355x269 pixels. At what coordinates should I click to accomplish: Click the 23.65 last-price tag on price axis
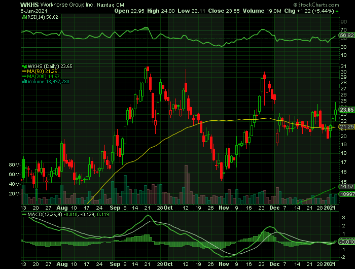[346, 110]
